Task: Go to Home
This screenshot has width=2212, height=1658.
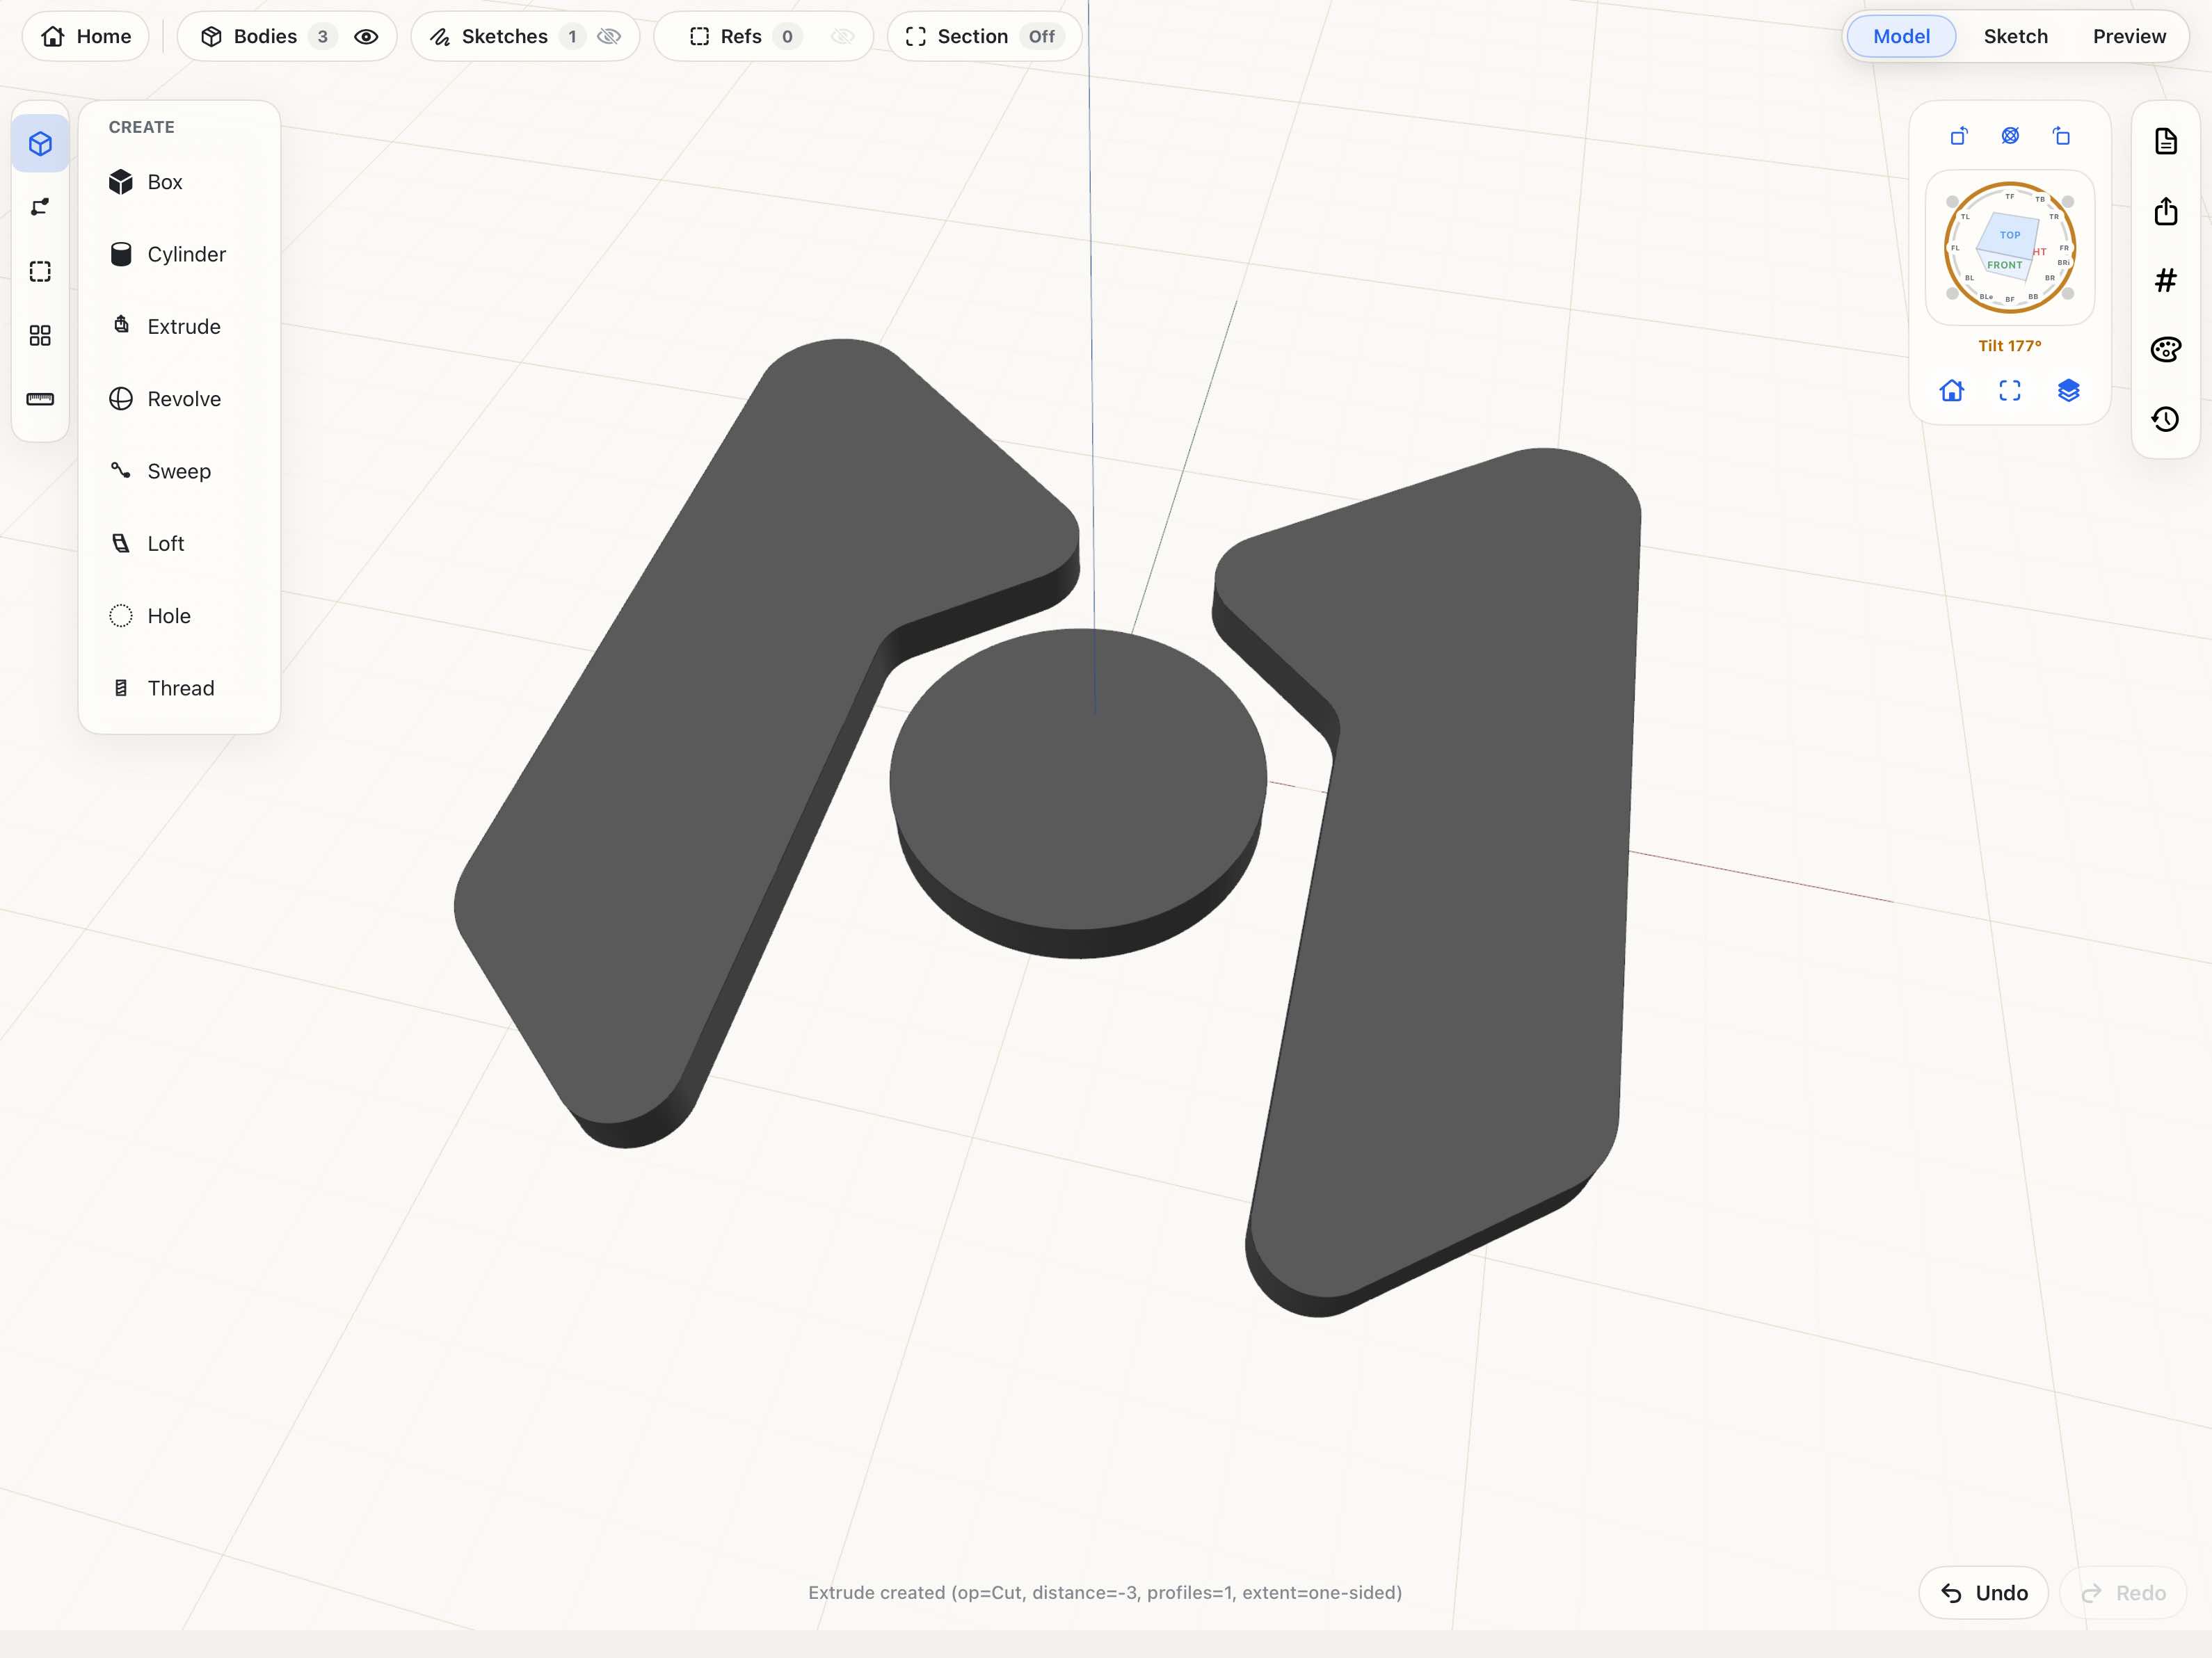Action: coord(86,36)
